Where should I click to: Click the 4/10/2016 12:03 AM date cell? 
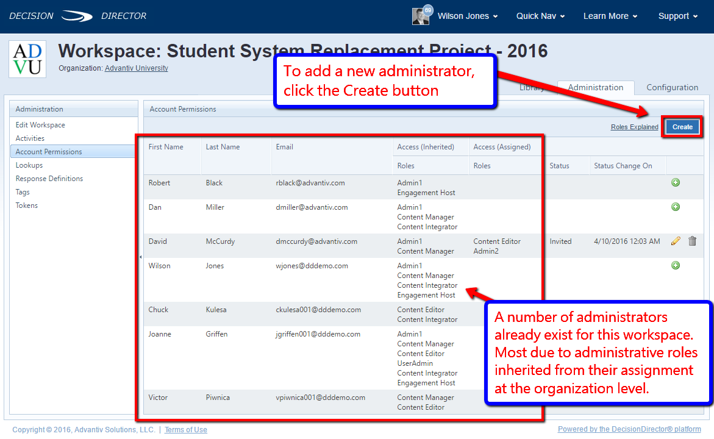[627, 241]
